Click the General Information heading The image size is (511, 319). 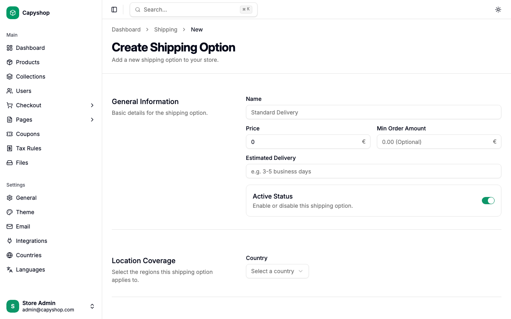pyautogui.click(x=145, y=102)
